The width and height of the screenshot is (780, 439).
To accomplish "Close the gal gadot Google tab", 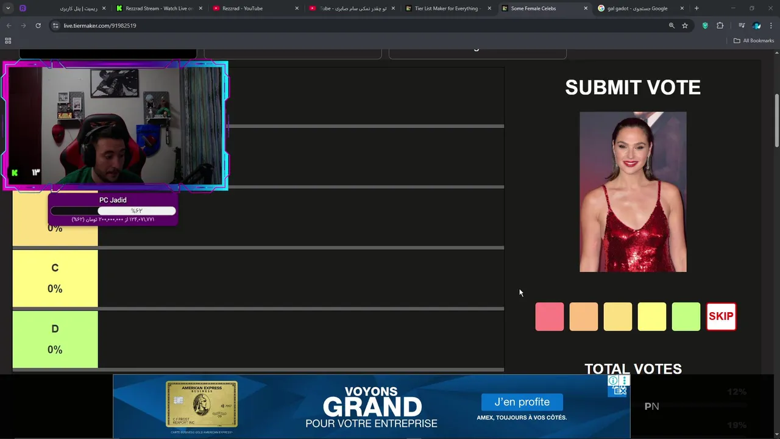I will point(682,9).
